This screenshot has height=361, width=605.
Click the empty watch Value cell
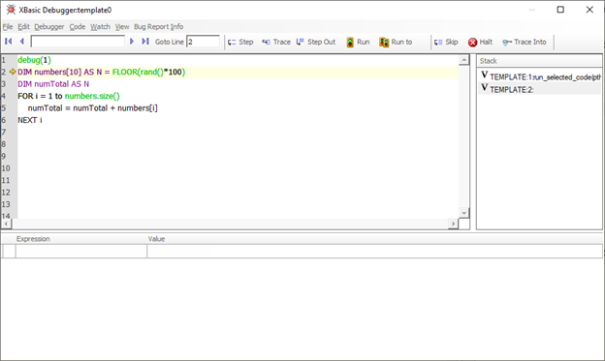(x=374, y=252)
